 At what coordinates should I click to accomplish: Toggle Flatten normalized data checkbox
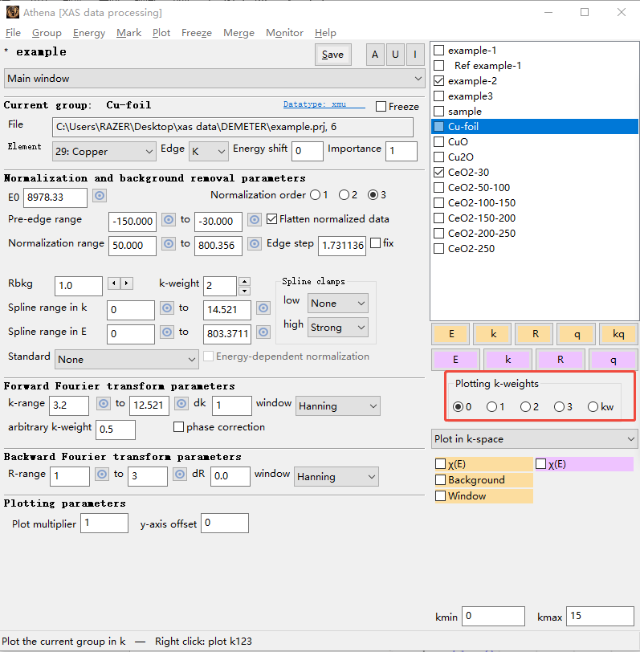271,219
